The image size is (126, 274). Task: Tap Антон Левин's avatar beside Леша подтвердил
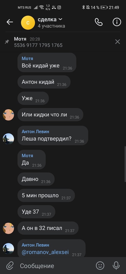click(x=8, y=139)
